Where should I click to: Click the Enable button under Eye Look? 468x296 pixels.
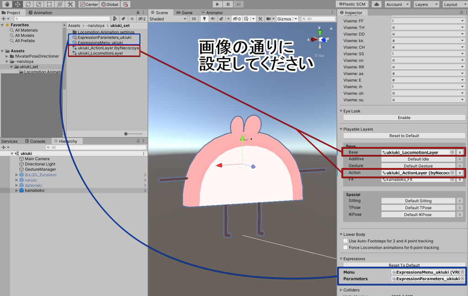click(403, 118)
